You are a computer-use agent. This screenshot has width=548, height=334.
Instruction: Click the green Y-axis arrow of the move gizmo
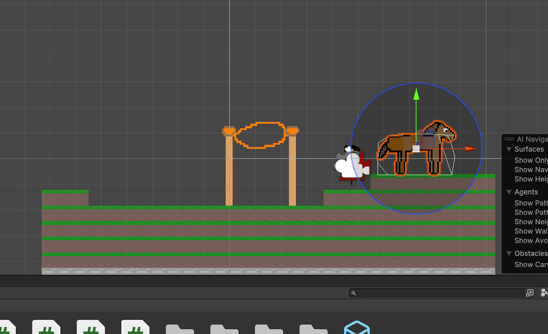pyautogui.click(x=416, y=95)
